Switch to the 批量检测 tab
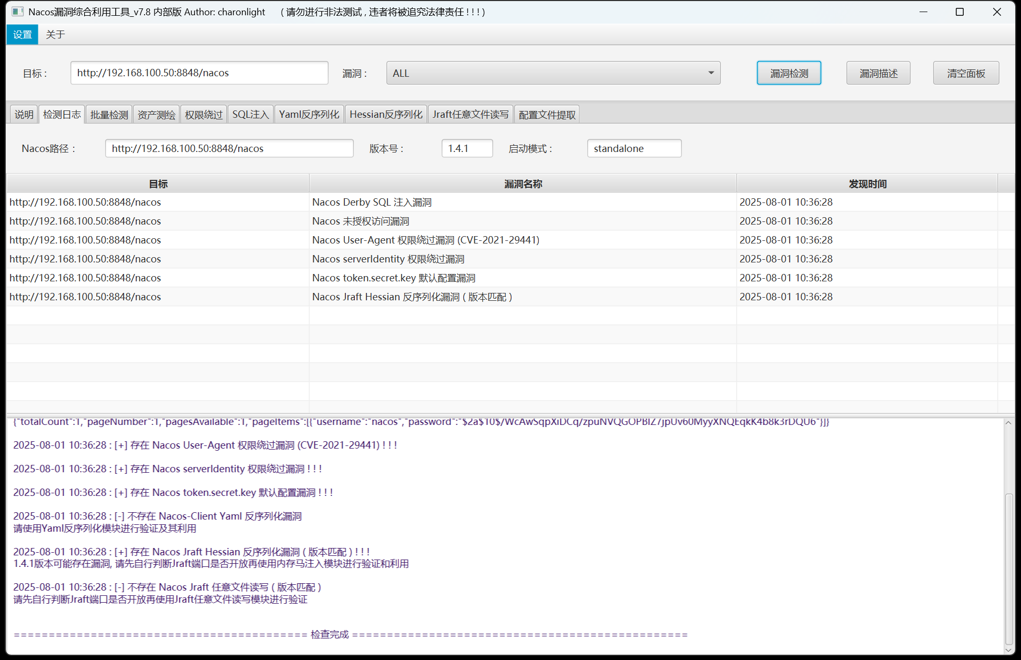This screenshot has height=660, width=1021. [109, 114]
